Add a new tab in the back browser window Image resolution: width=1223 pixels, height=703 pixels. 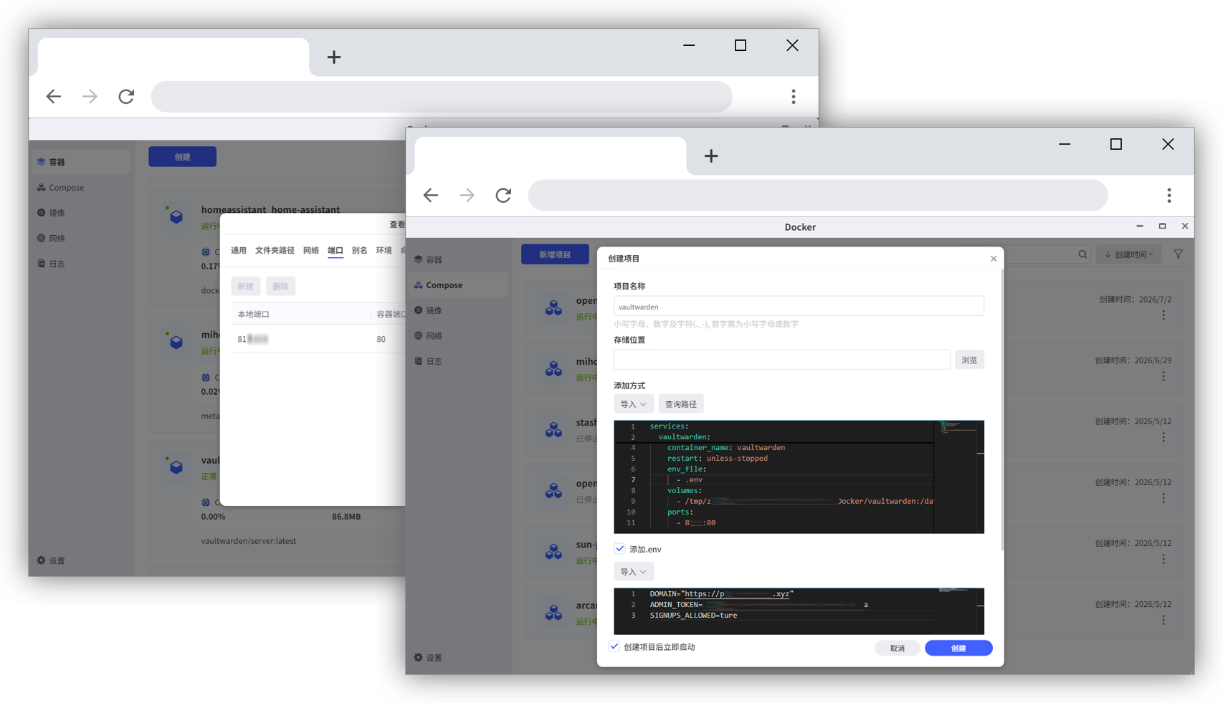[x=333, y=57]
